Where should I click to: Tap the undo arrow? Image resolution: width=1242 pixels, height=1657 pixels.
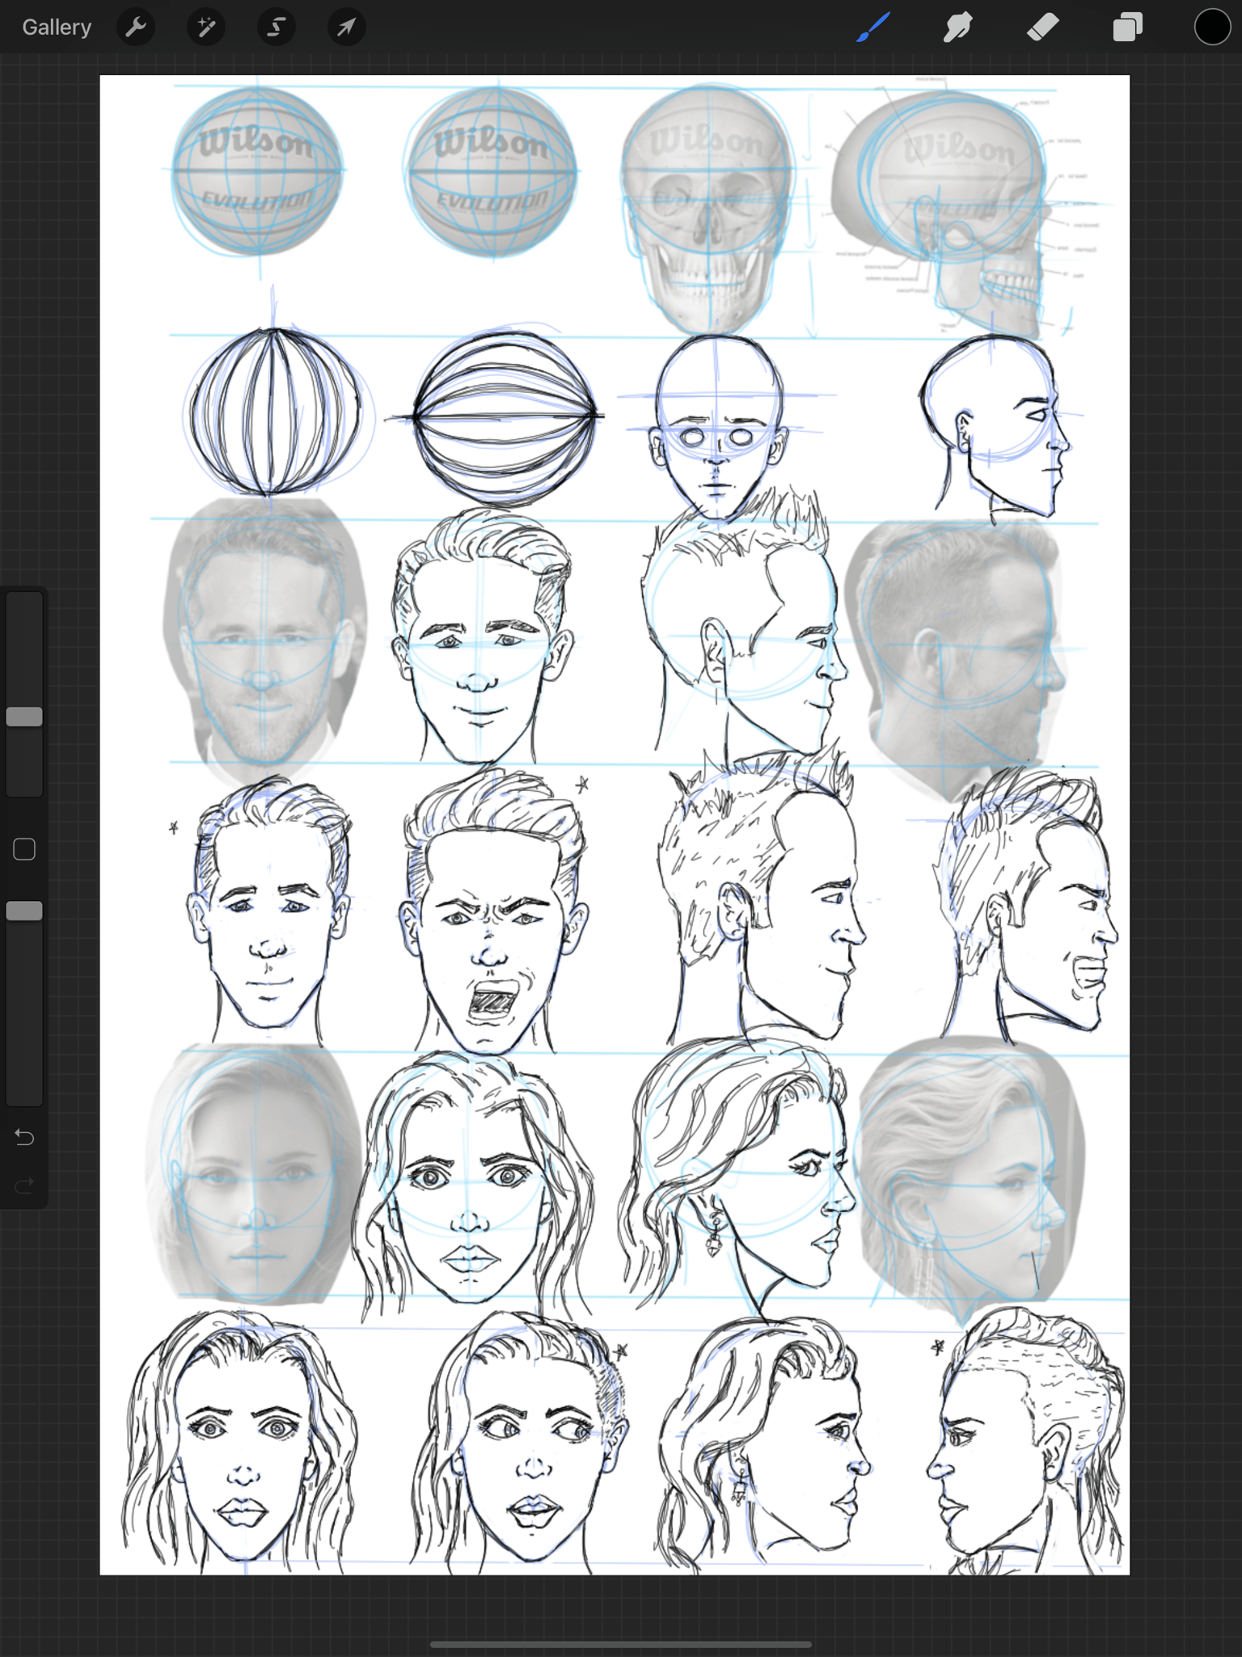tap(24, 1137)
